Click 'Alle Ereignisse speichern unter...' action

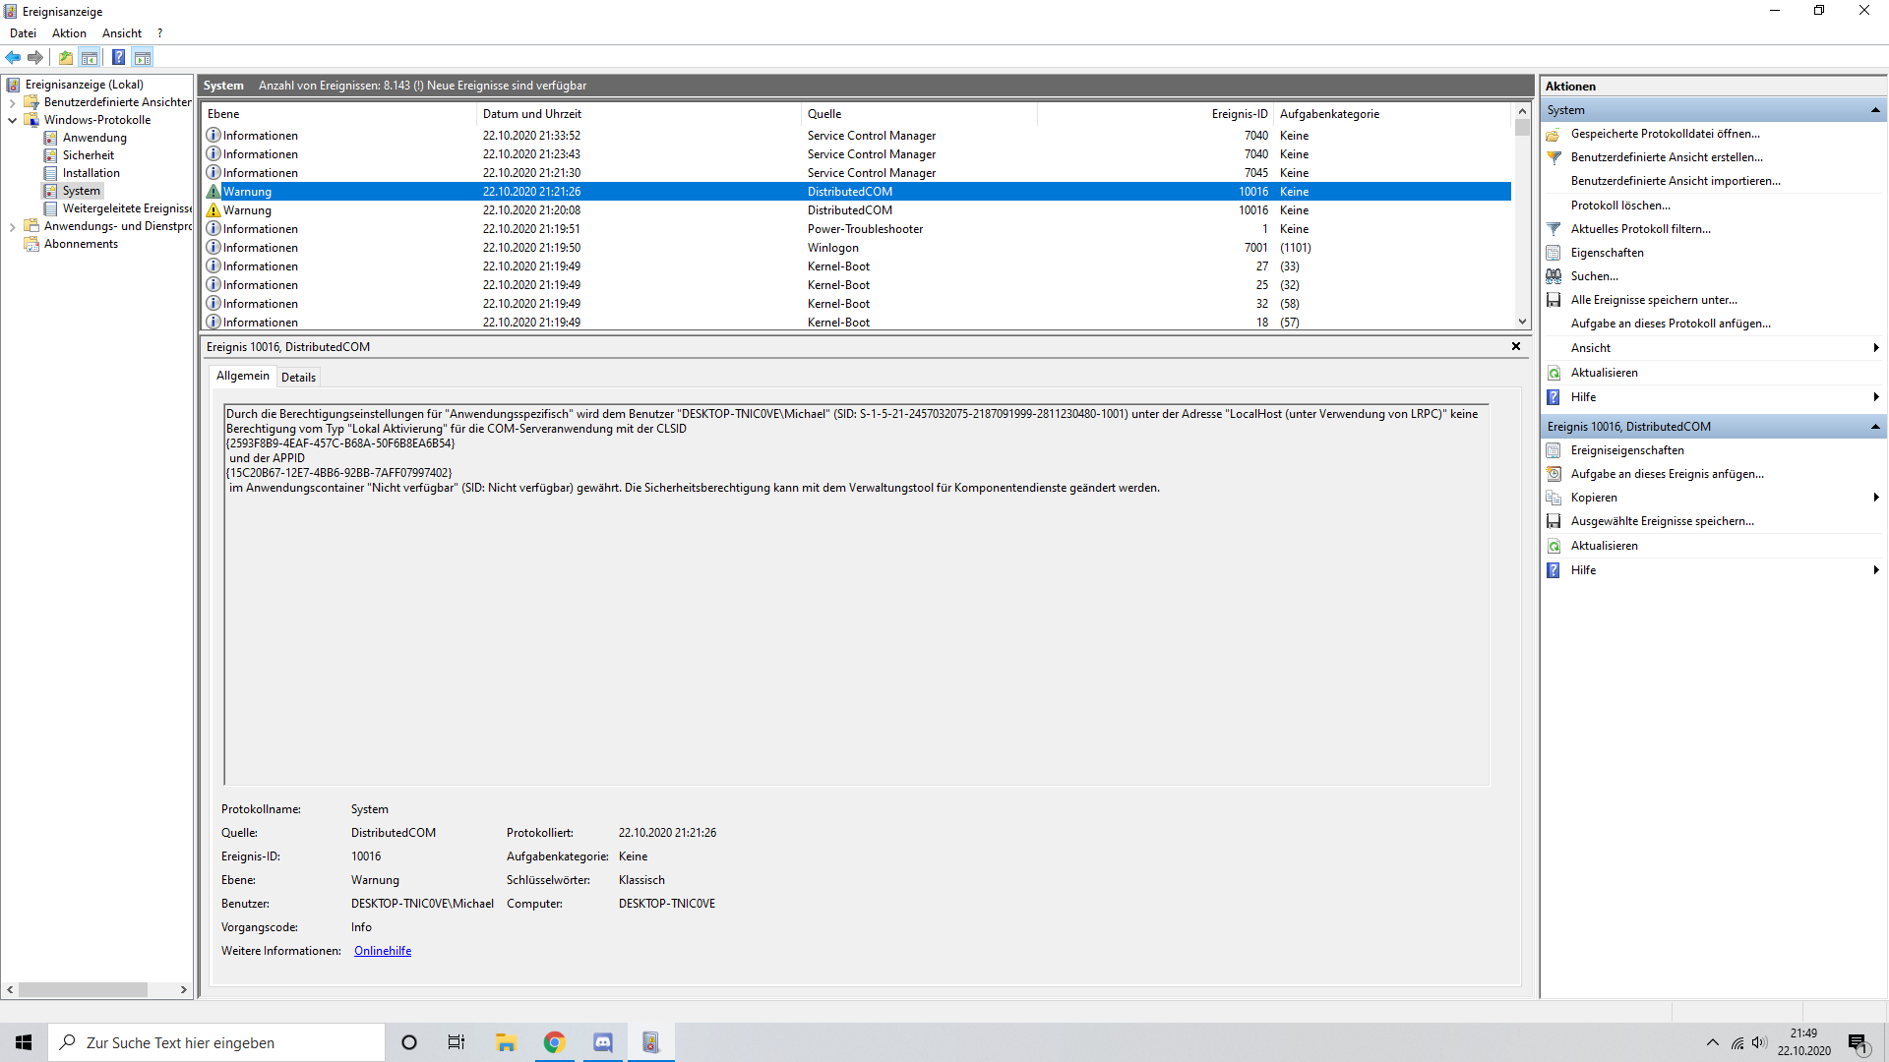pyautogui.click(x=1653, y=300)
